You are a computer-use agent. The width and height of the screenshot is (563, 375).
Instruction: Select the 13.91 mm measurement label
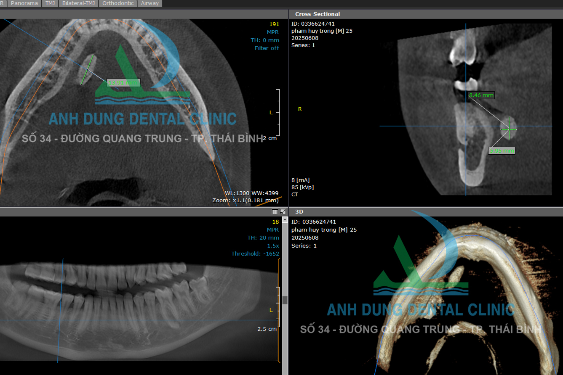pos(123,83)
